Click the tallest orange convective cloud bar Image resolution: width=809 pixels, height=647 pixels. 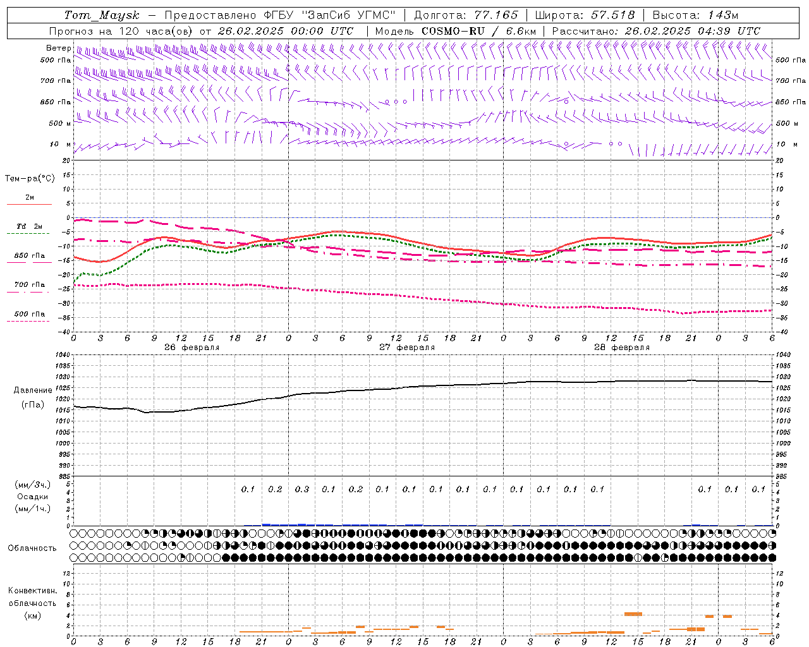(x=633, y=614)
